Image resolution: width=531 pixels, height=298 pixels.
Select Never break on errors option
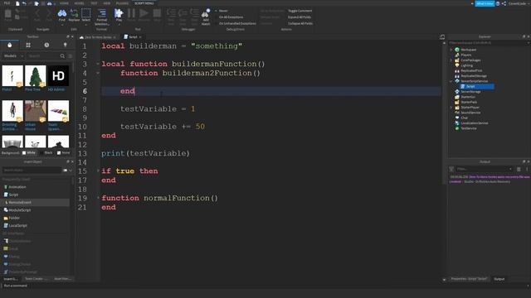click(222, 11)
